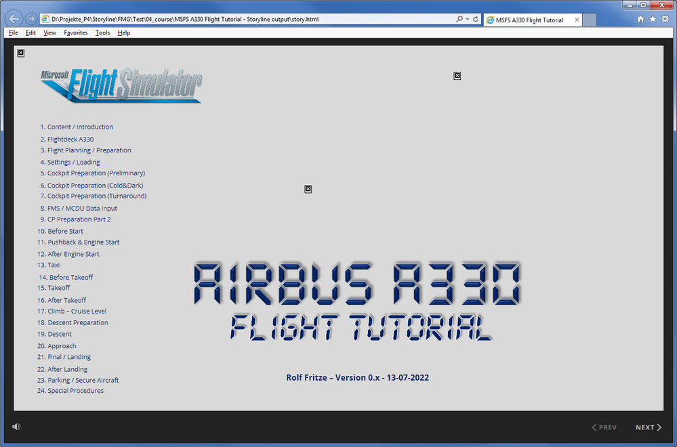
Task: Open chapter 17. Climb – Cruise Level
Action: pyautogui.click(x=72, y=311)
